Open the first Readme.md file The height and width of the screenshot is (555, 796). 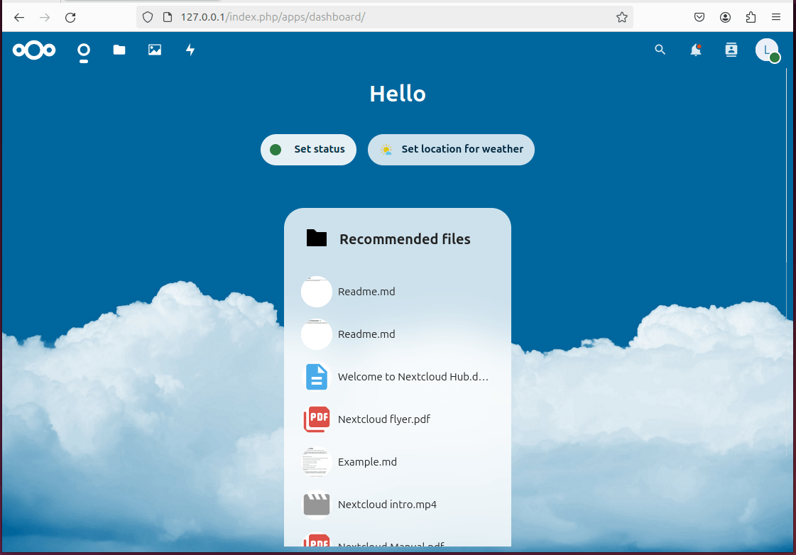[398, 292]
